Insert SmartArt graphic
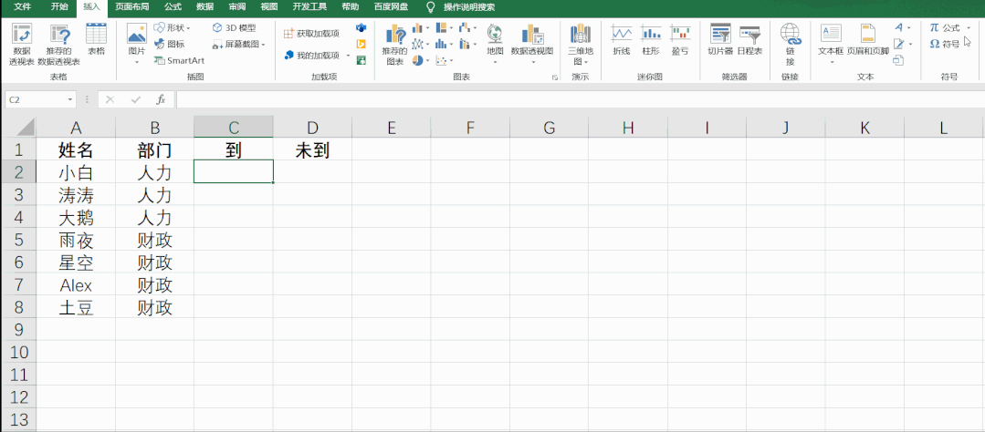 pyautogui.click(x=179, y=60)
